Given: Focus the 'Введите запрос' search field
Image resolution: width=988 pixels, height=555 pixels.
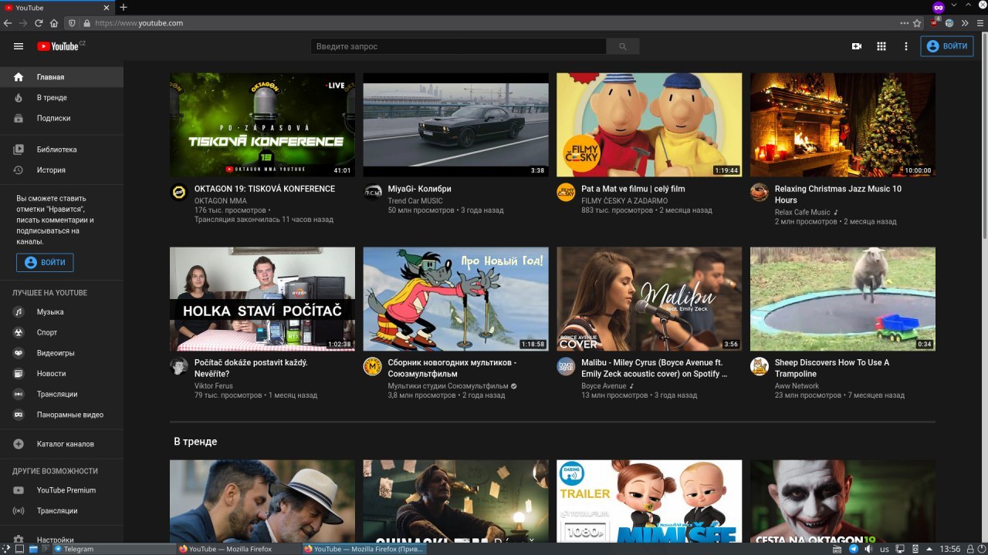Looking at the screenshot, I should pos(458,46).
